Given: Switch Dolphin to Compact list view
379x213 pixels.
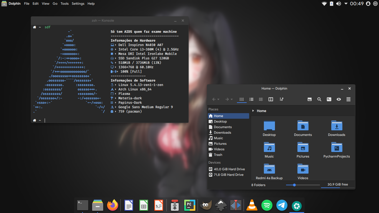Looking at the screenshot, I should pyautogui.click(x=251, y=99).
